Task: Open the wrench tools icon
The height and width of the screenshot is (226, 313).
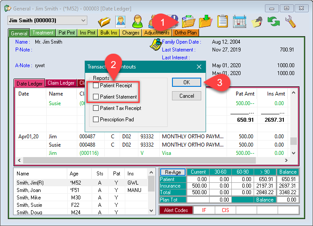Action: tap(290, 21)
